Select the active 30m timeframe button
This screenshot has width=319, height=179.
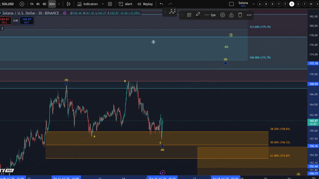point(52,4)
